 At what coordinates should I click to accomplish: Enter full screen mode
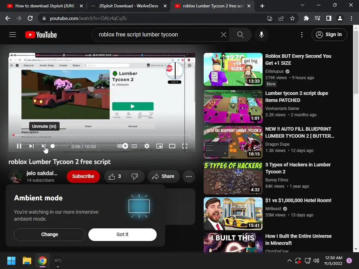[x=184, y=146]
